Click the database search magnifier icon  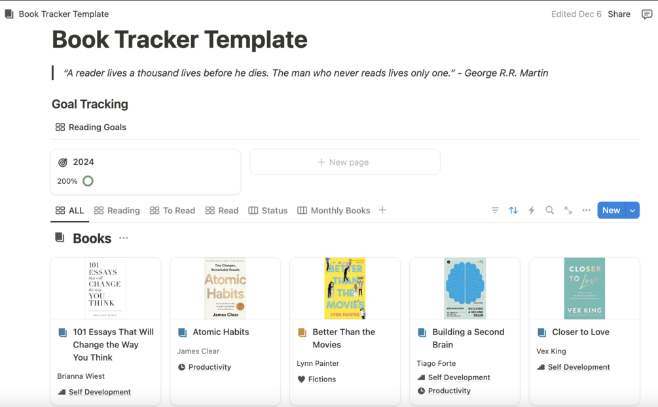(x=550, y=210)
